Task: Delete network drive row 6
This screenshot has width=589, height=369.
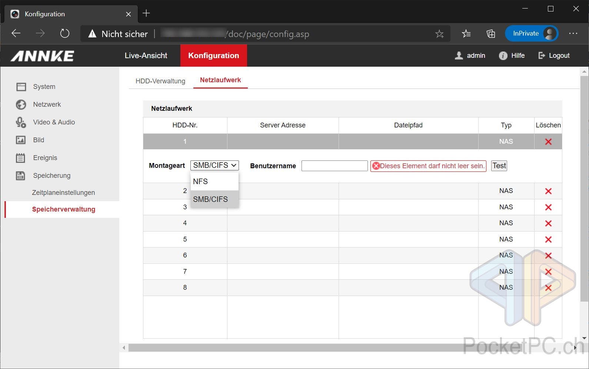Action: [x=548, y=256]
